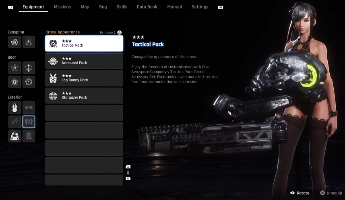This screenshot has width=345, height=200.
Task: Select the Exterior mask character slot
Action: [x=29, y=136]
